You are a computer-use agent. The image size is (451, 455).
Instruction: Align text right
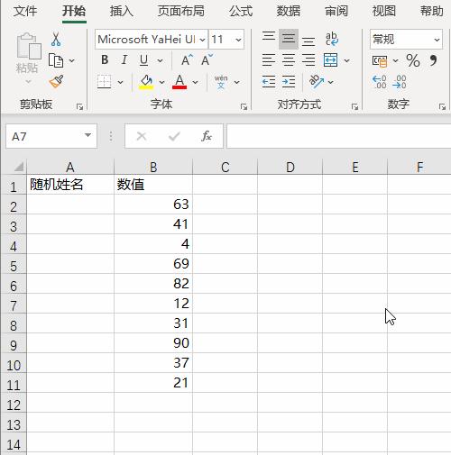click(308, 60)
